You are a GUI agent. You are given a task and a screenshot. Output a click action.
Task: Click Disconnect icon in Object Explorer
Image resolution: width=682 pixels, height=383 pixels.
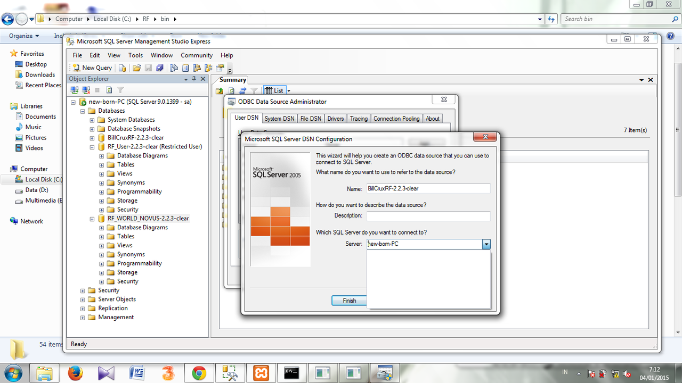point(86,90)
